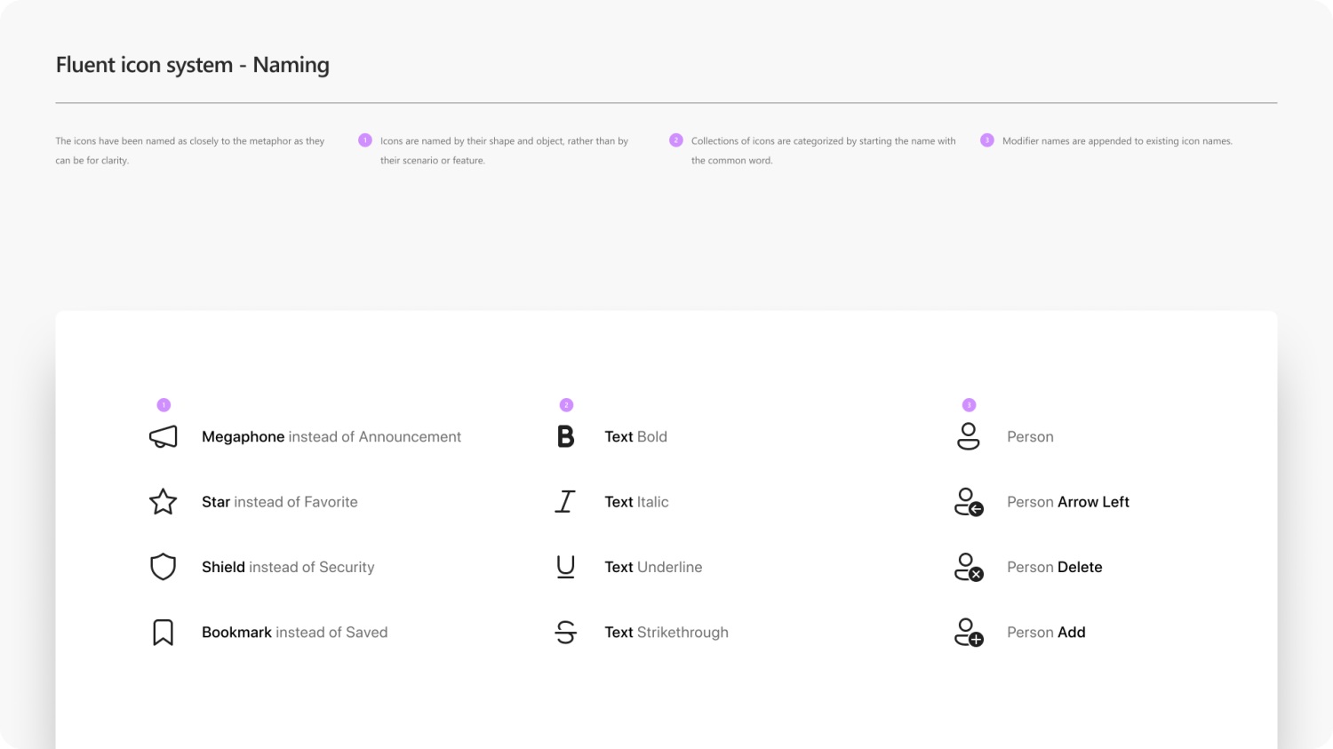Viewport: 1333px width, 749px height.
Task: Click the "Text Underline" label
Action: pos(654,567)
